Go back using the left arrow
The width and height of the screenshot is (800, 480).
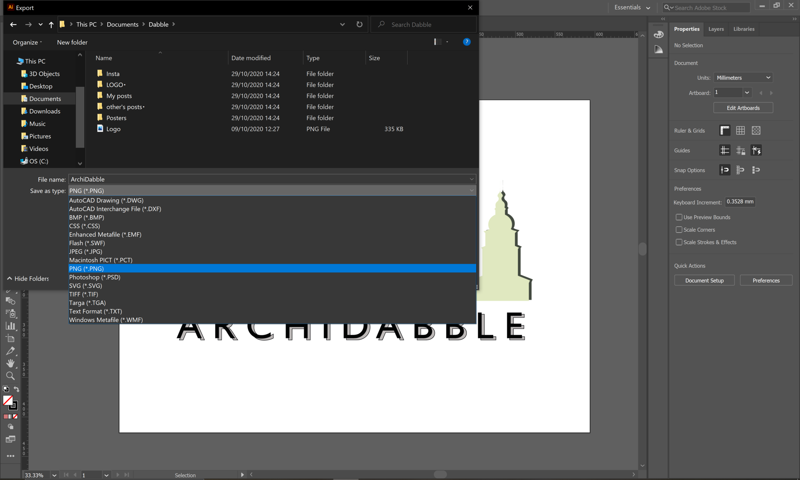point(13,25)
